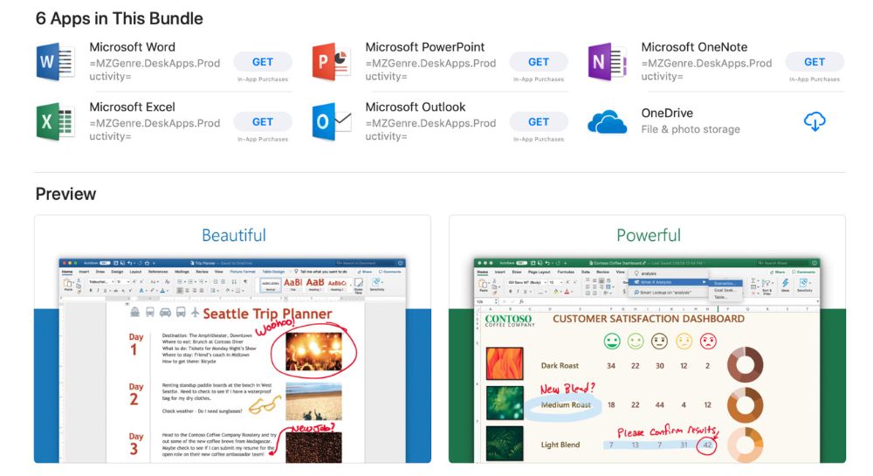
Task: Click the green happy smiley in Excel preview
Action: [x=612, y=341]
